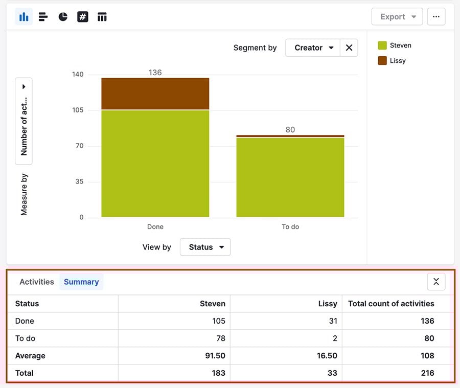This screenshot has width=460, height=388.
Task: Open the Segment by Creator dropdown
Action: [312, 48]
